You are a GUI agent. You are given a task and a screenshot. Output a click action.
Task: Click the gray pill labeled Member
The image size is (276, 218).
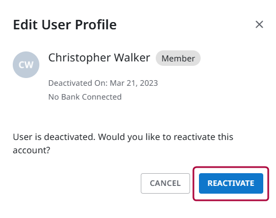[x=178, y=58]
